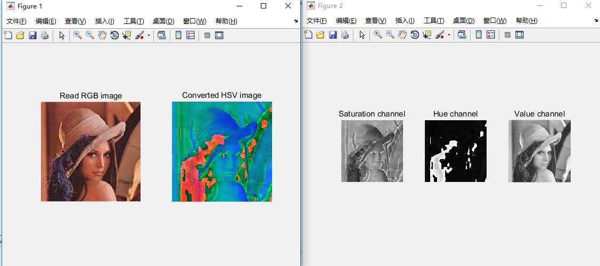Open 帮助(H) menu in Figure 1
The height and width of the screenshot is (266, 600).
point(227,21)
